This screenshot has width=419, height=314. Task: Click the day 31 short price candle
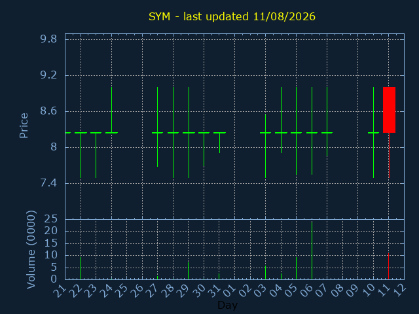pyautogui.click(x=220, y=143)
